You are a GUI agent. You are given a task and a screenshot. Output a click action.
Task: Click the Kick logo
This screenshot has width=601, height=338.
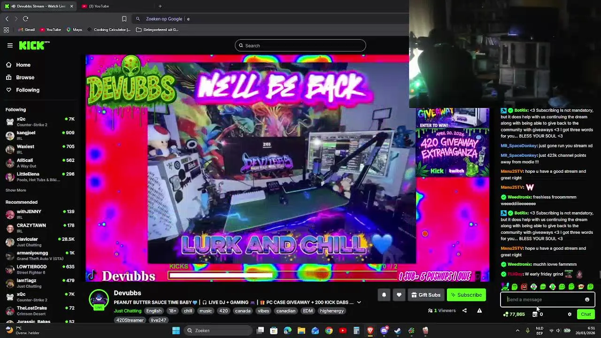click(x=34, y=46)
